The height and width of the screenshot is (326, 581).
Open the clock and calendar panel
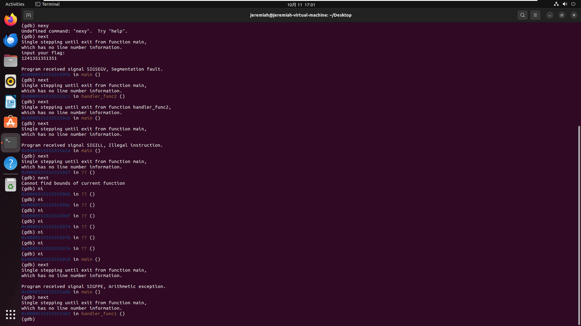[301, 4]
